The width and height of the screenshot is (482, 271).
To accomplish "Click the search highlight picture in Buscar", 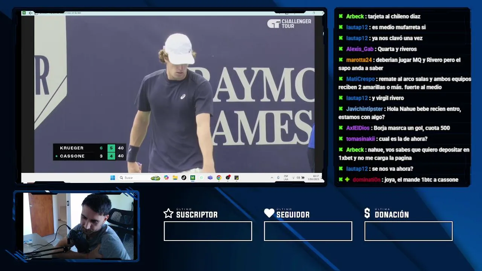I will click(156, 178).
